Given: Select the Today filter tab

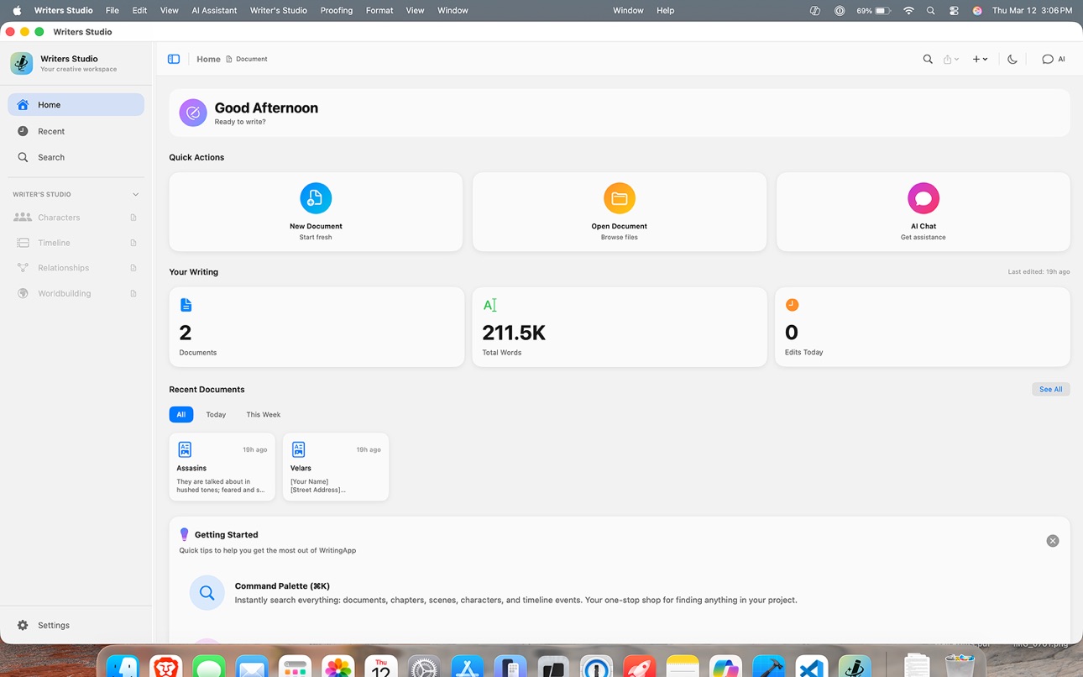Looking at the screenshot, I should [216, 414].
